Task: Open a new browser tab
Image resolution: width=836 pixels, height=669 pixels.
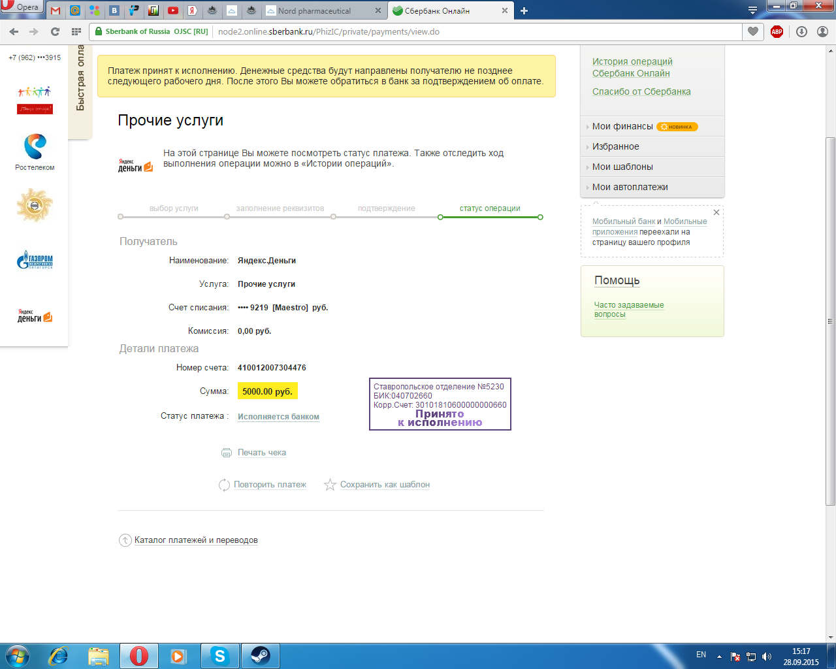Action: pyautogui.click(x=524, y=10)
